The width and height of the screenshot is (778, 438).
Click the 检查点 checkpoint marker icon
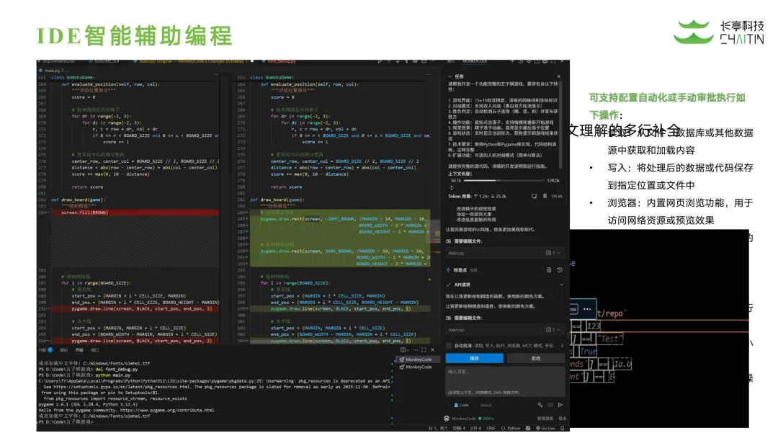[x=449, y=270]
